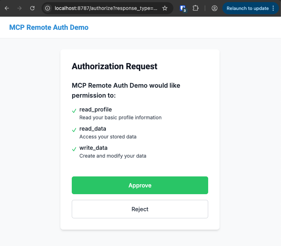Open the Bitwarden extension icon
Screen dimensions: 281x246
183,8
